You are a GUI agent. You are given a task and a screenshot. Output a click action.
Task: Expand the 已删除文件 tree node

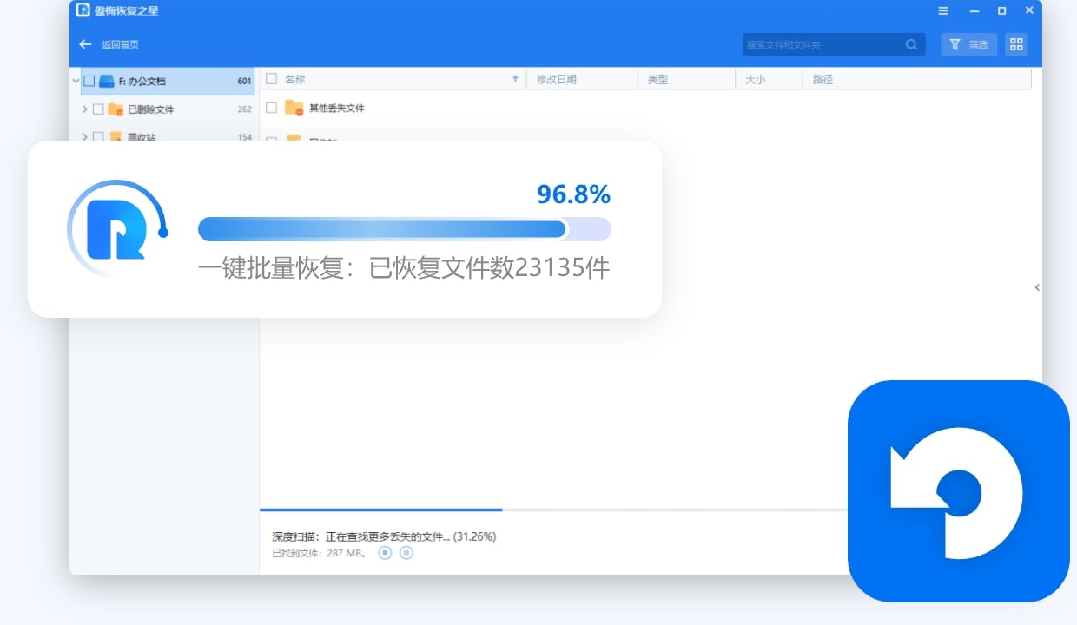[85, 109]
